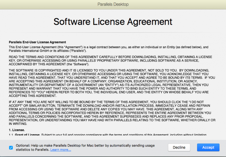Screen dimensions: 226x157
Task: Uncheck the usage statistics checkbox
Action: [x=11, y=148]
